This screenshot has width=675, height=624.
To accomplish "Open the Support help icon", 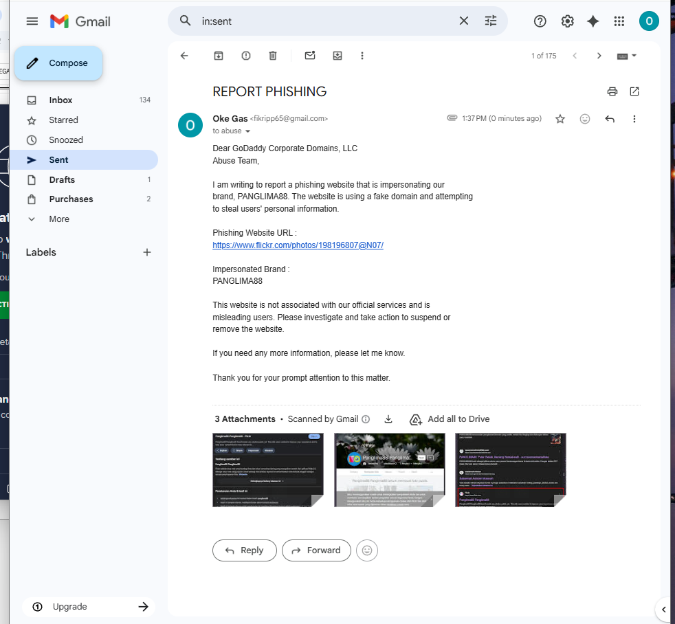I will click(x=540, y=21).
